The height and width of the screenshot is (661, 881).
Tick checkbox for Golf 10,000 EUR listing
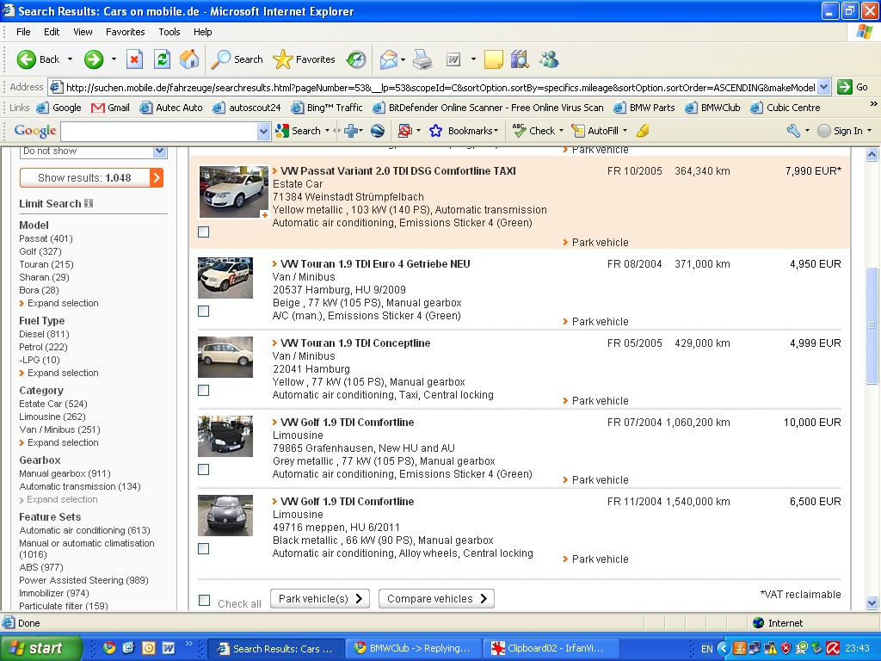click(203, 469)
